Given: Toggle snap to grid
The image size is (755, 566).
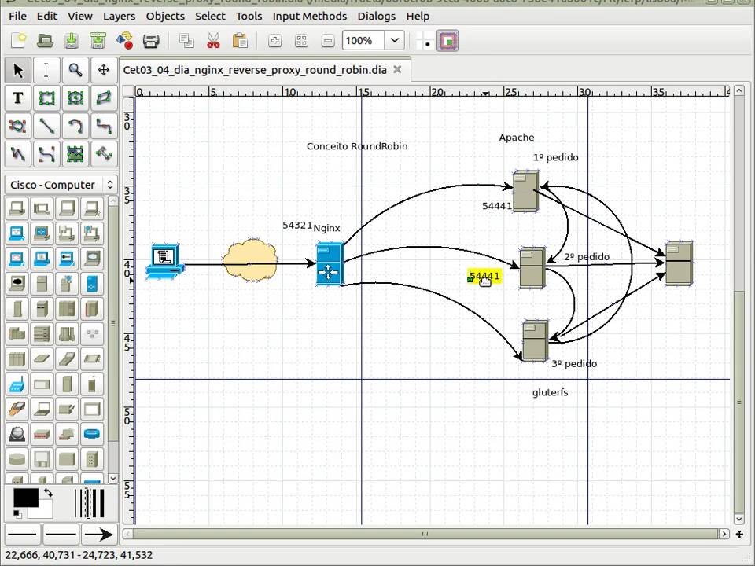Looking at the screenshot, I should point(425,41).
